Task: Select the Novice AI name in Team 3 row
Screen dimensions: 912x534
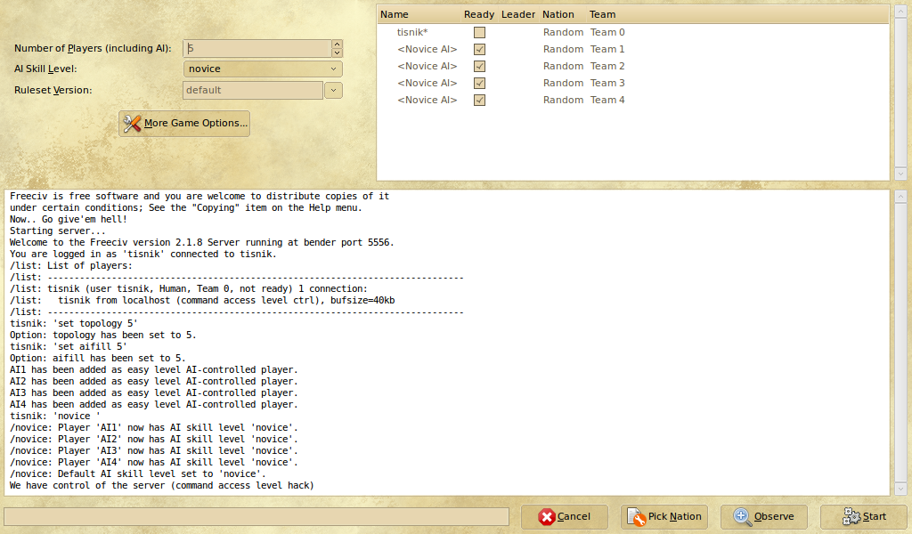Action: coord(427,83)
